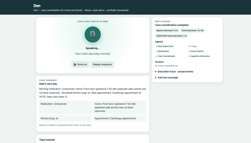Click the Agents exercised: 5 / 6 badge
The height and width of the screenshot is (143, 251).
[x=167, y=30]
